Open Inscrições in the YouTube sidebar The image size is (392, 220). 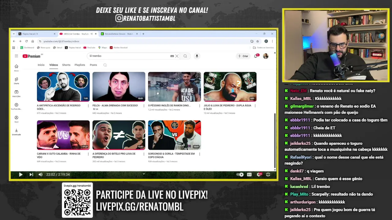click(16, 94)
